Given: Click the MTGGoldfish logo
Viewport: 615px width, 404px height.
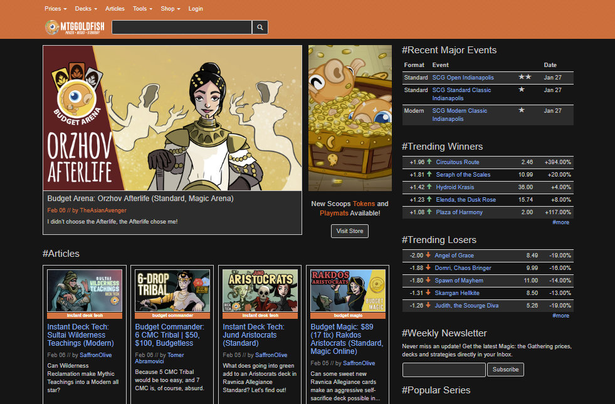Looking at the screenshot, I should click(x=75, y=28).
